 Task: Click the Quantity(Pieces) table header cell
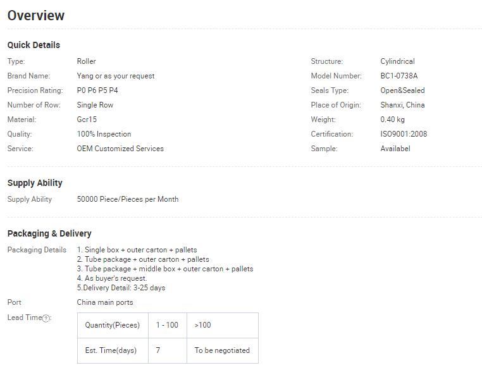(x=113, y=325)
